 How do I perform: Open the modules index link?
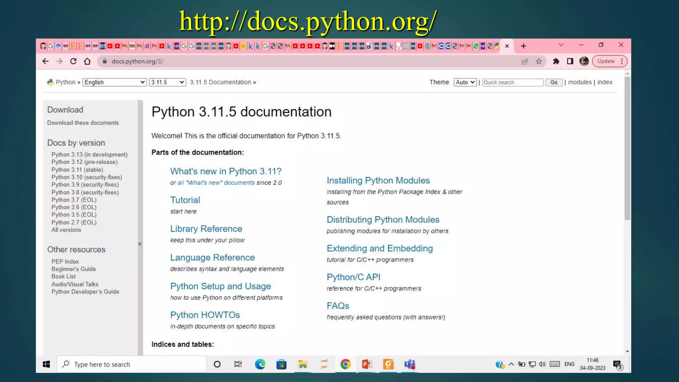580,82
